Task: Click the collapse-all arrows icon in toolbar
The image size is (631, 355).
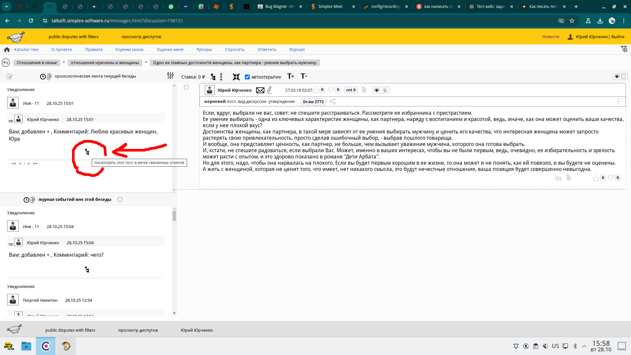Action: click(x=236, y=77)
